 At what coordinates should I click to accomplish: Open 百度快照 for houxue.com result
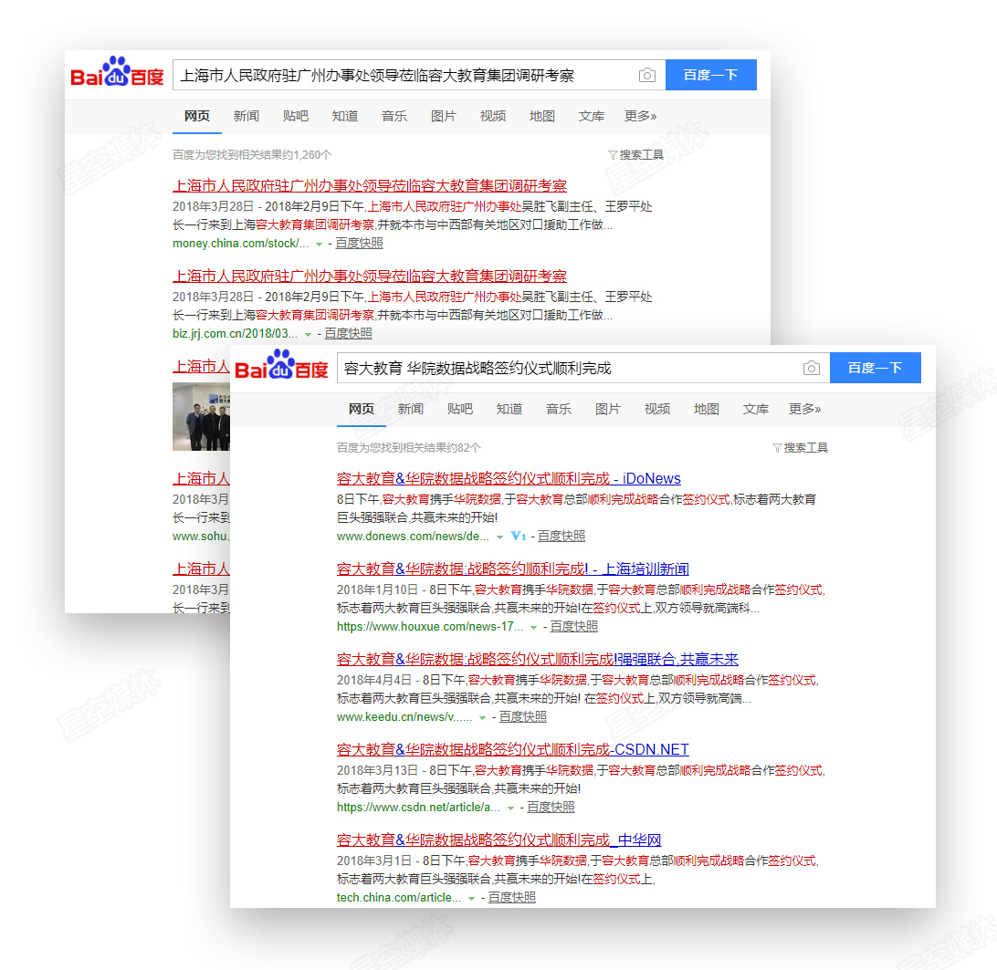point(573,627)
